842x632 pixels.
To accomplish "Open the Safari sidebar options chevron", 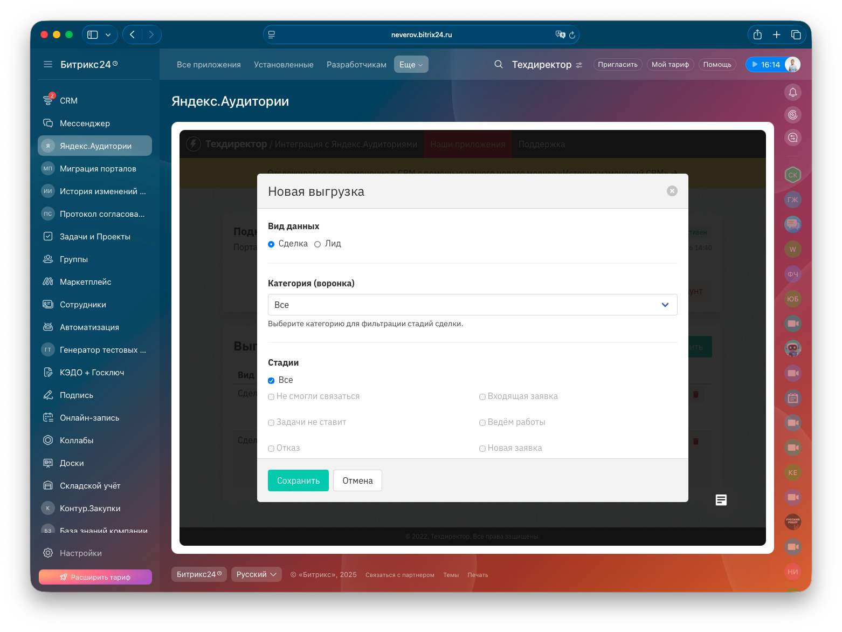I will [108, 35].
